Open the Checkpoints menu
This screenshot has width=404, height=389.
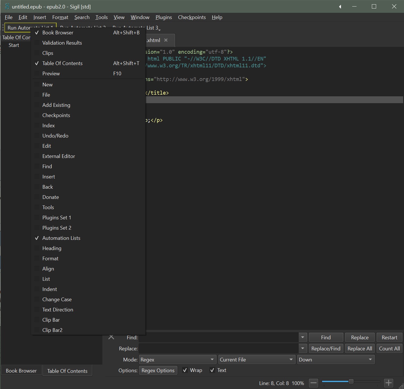click(x=192, y=17)
